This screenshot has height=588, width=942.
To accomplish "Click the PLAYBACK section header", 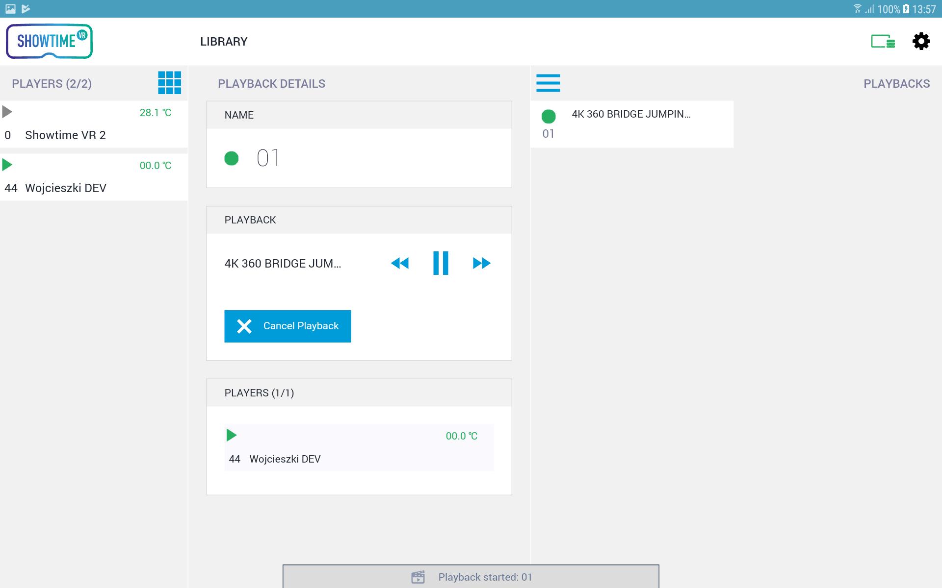I will (359, 220).
